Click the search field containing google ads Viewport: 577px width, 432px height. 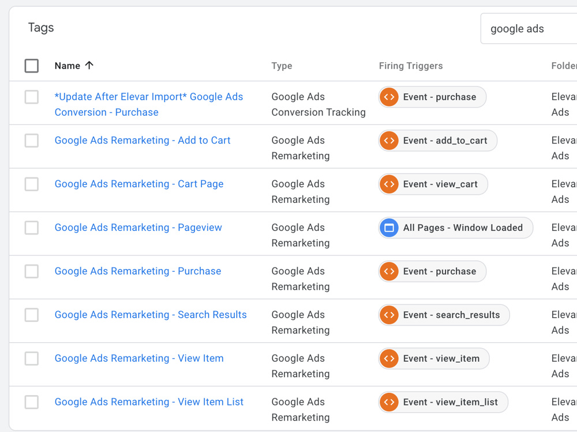coord(529,29)
